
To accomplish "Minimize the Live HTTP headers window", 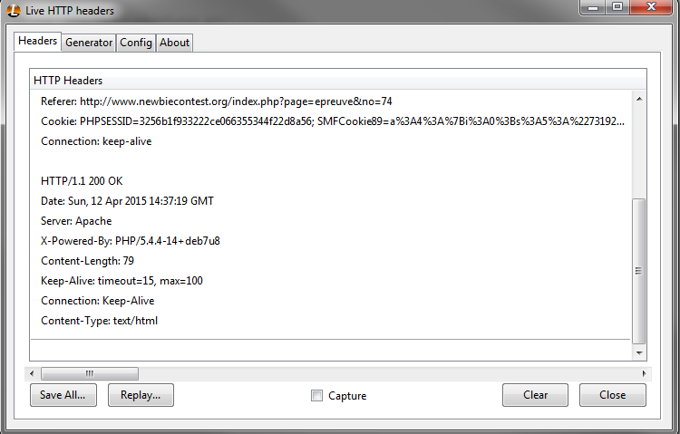I will tap(593, 6).
